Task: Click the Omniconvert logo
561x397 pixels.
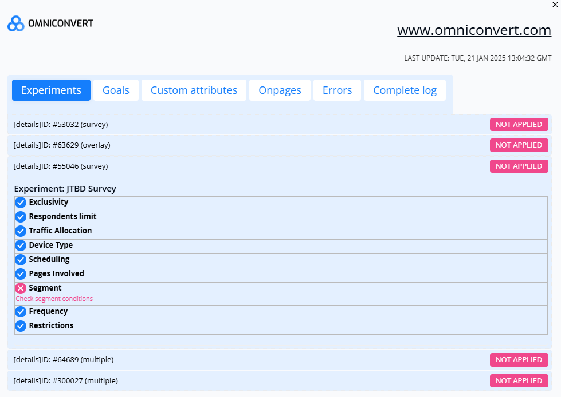Action: point(50,23)
